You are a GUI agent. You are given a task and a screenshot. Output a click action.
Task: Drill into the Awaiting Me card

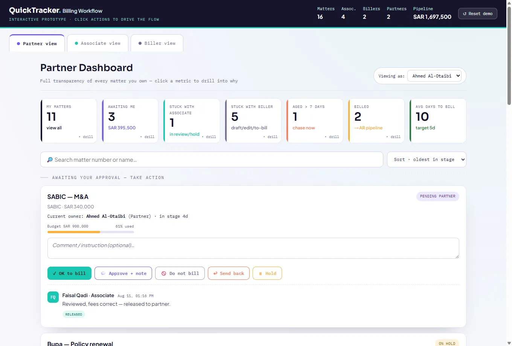(130, 121)
